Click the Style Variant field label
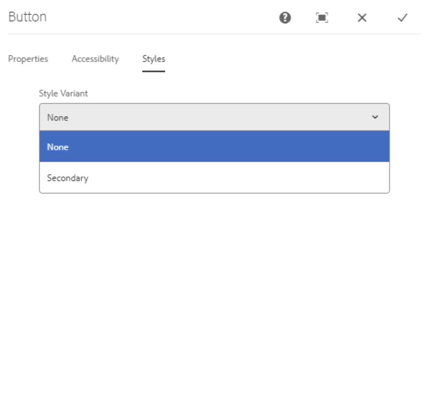Image resolution: width=429 pixels, height=407 pixels. click(63, 93)
